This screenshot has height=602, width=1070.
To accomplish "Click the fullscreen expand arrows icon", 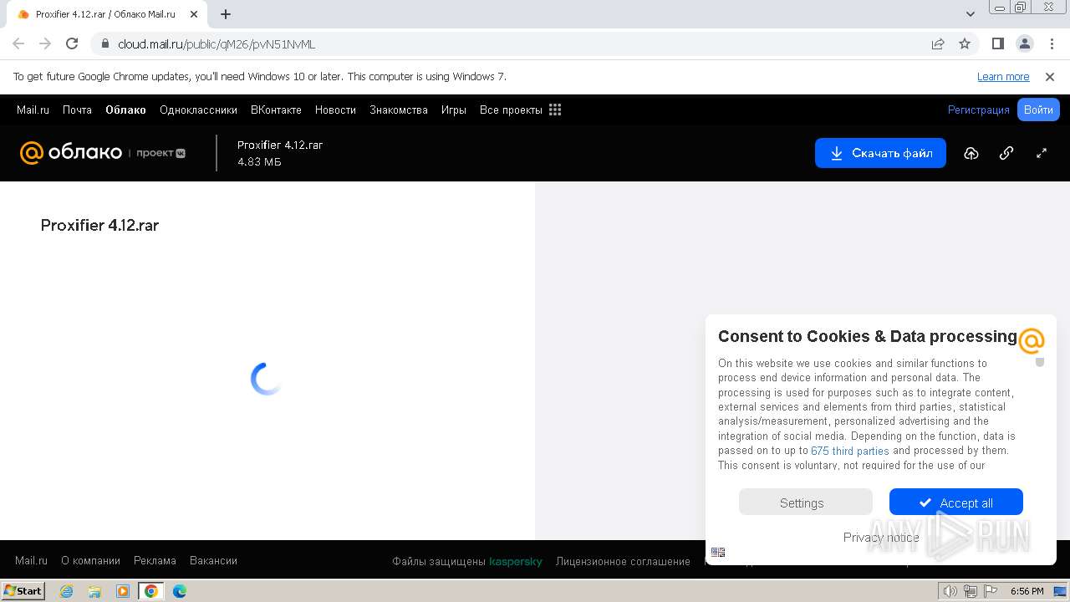I will point(1042,153).
